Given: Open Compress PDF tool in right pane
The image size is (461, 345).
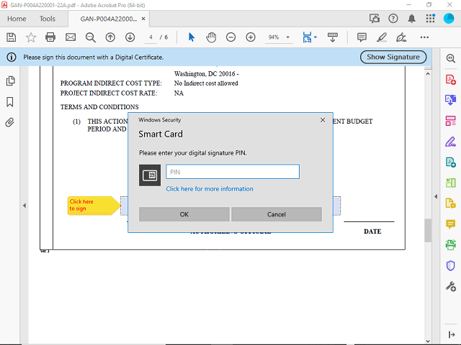Looking at the screenshot, I should click(x=451, y=183).
